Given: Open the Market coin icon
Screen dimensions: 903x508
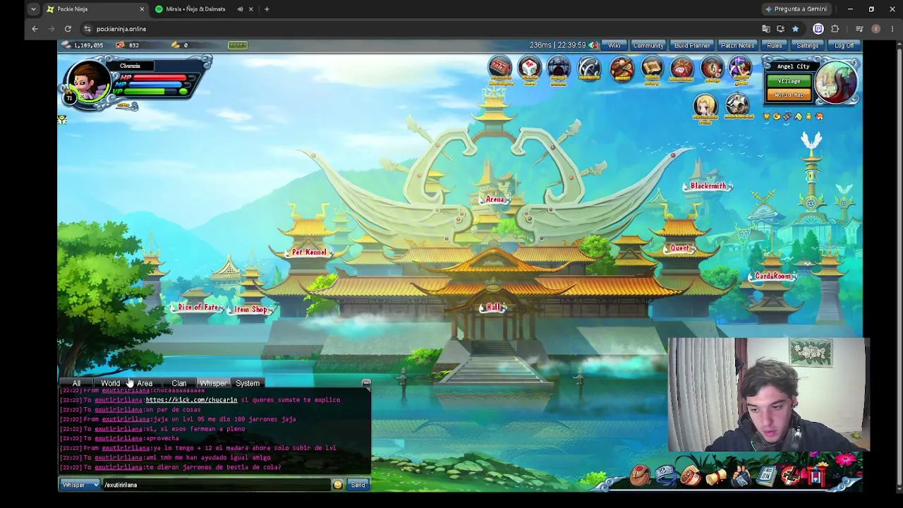Looking at the screenshot, I should (x=622, y=69).
